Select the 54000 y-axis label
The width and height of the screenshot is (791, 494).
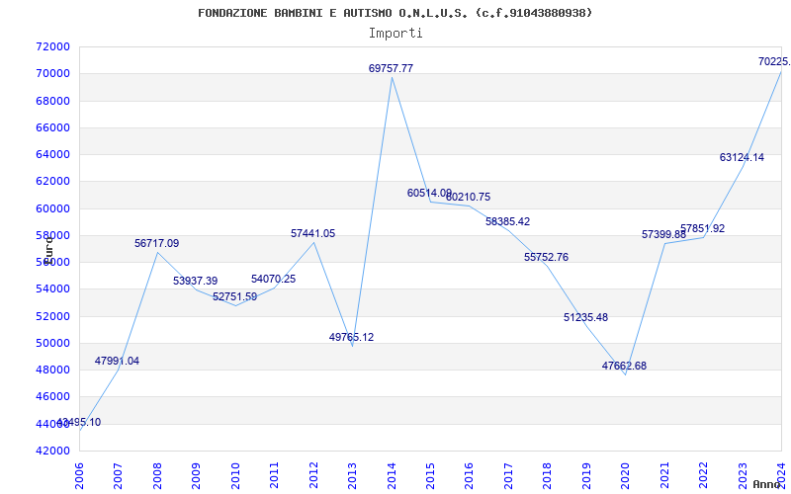53,288
